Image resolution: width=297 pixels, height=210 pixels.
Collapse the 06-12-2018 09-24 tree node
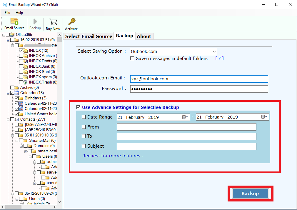pyautogui.click(x=12, y=194)
